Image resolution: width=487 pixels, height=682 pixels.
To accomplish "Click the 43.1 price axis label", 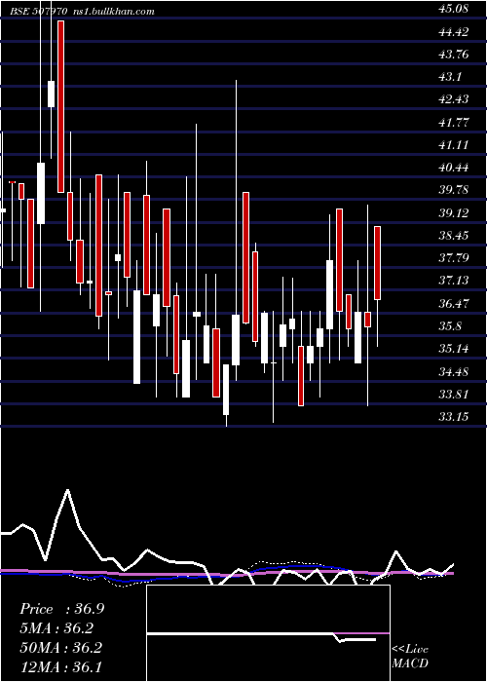I will coord(450,77).
